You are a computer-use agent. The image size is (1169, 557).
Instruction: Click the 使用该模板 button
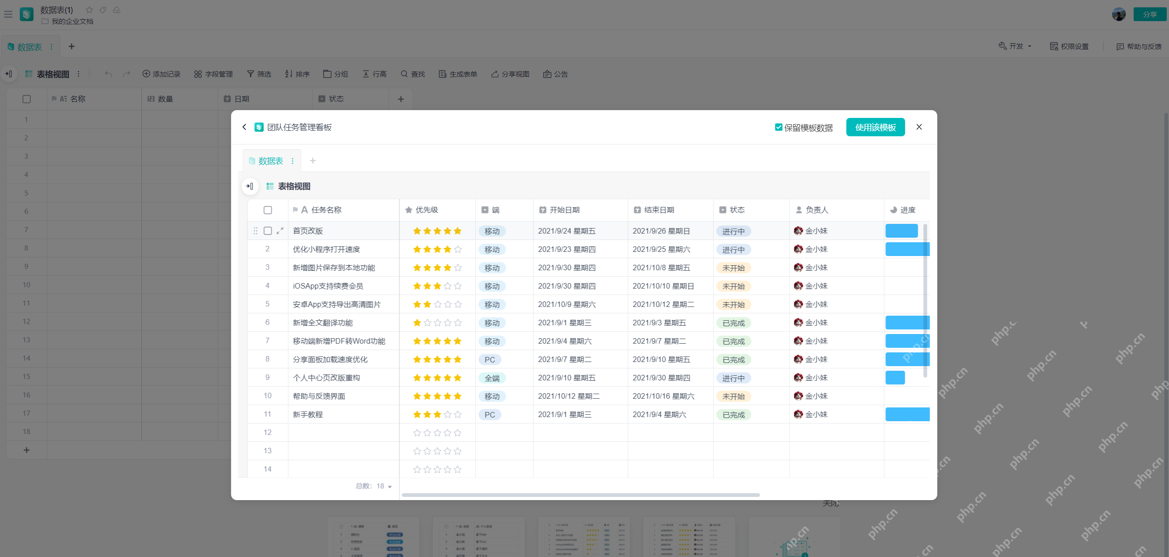(875, 127)
